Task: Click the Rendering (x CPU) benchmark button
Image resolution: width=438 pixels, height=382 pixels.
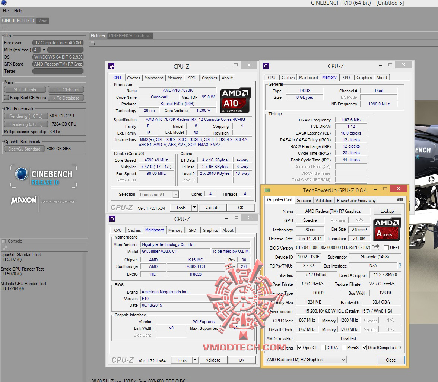Action: point(26,124)
